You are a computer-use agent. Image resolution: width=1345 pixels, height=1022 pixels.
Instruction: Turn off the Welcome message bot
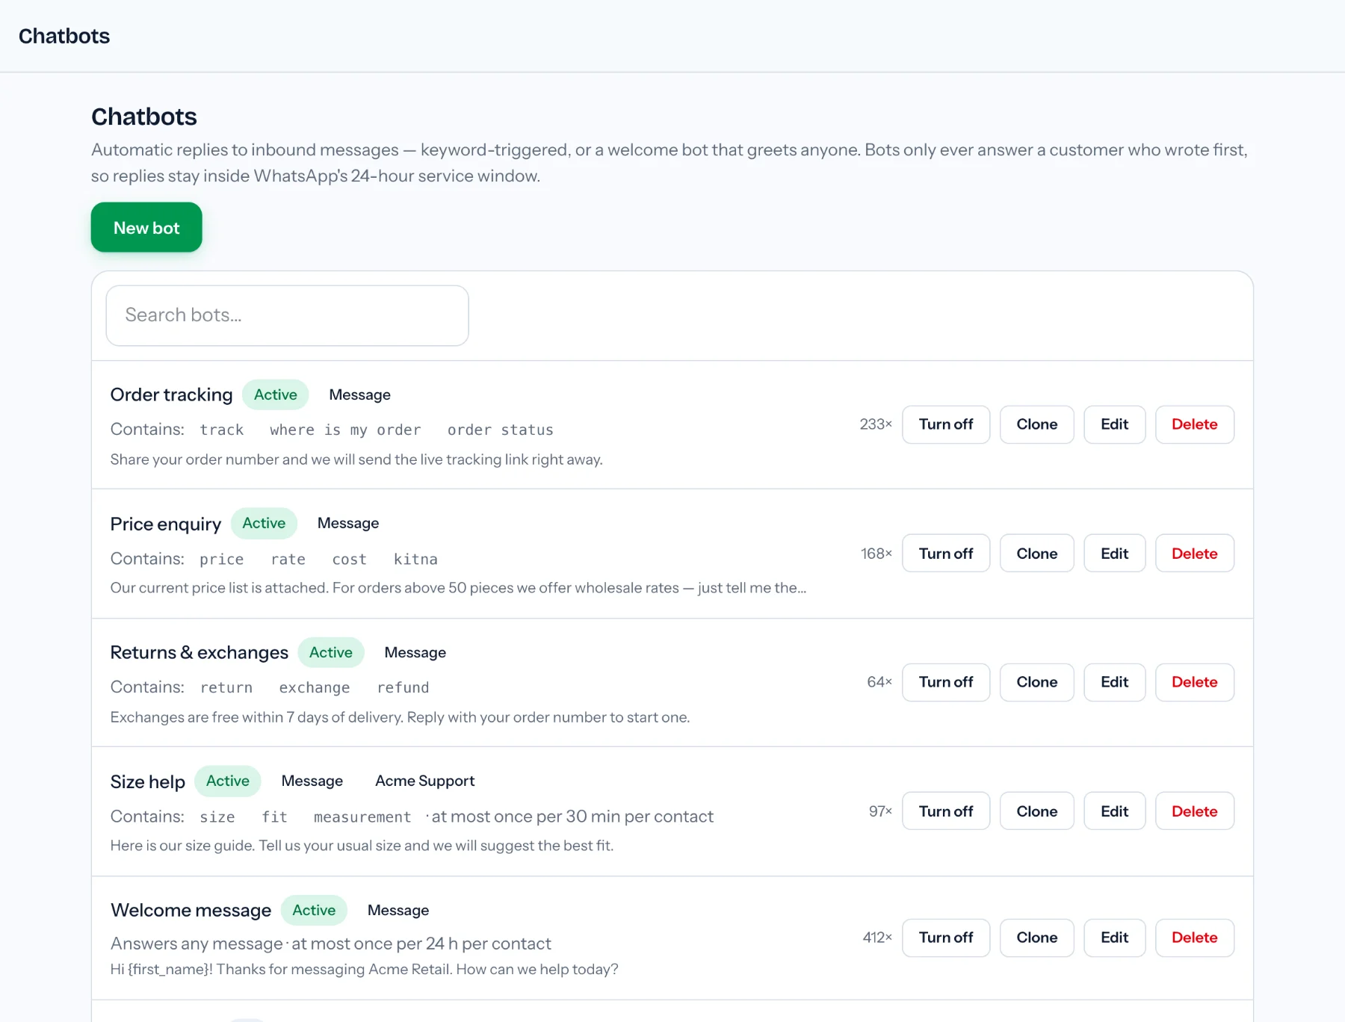pyautogui.click(x=946, y=938)
